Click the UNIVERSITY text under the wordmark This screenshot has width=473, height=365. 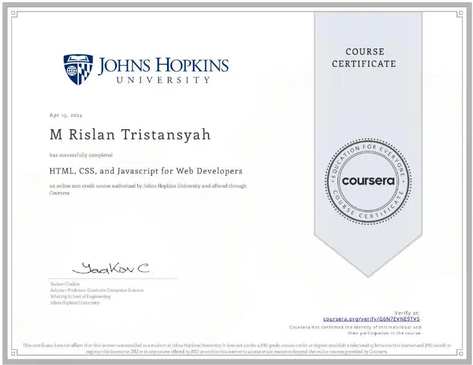[x=163, y=80]
